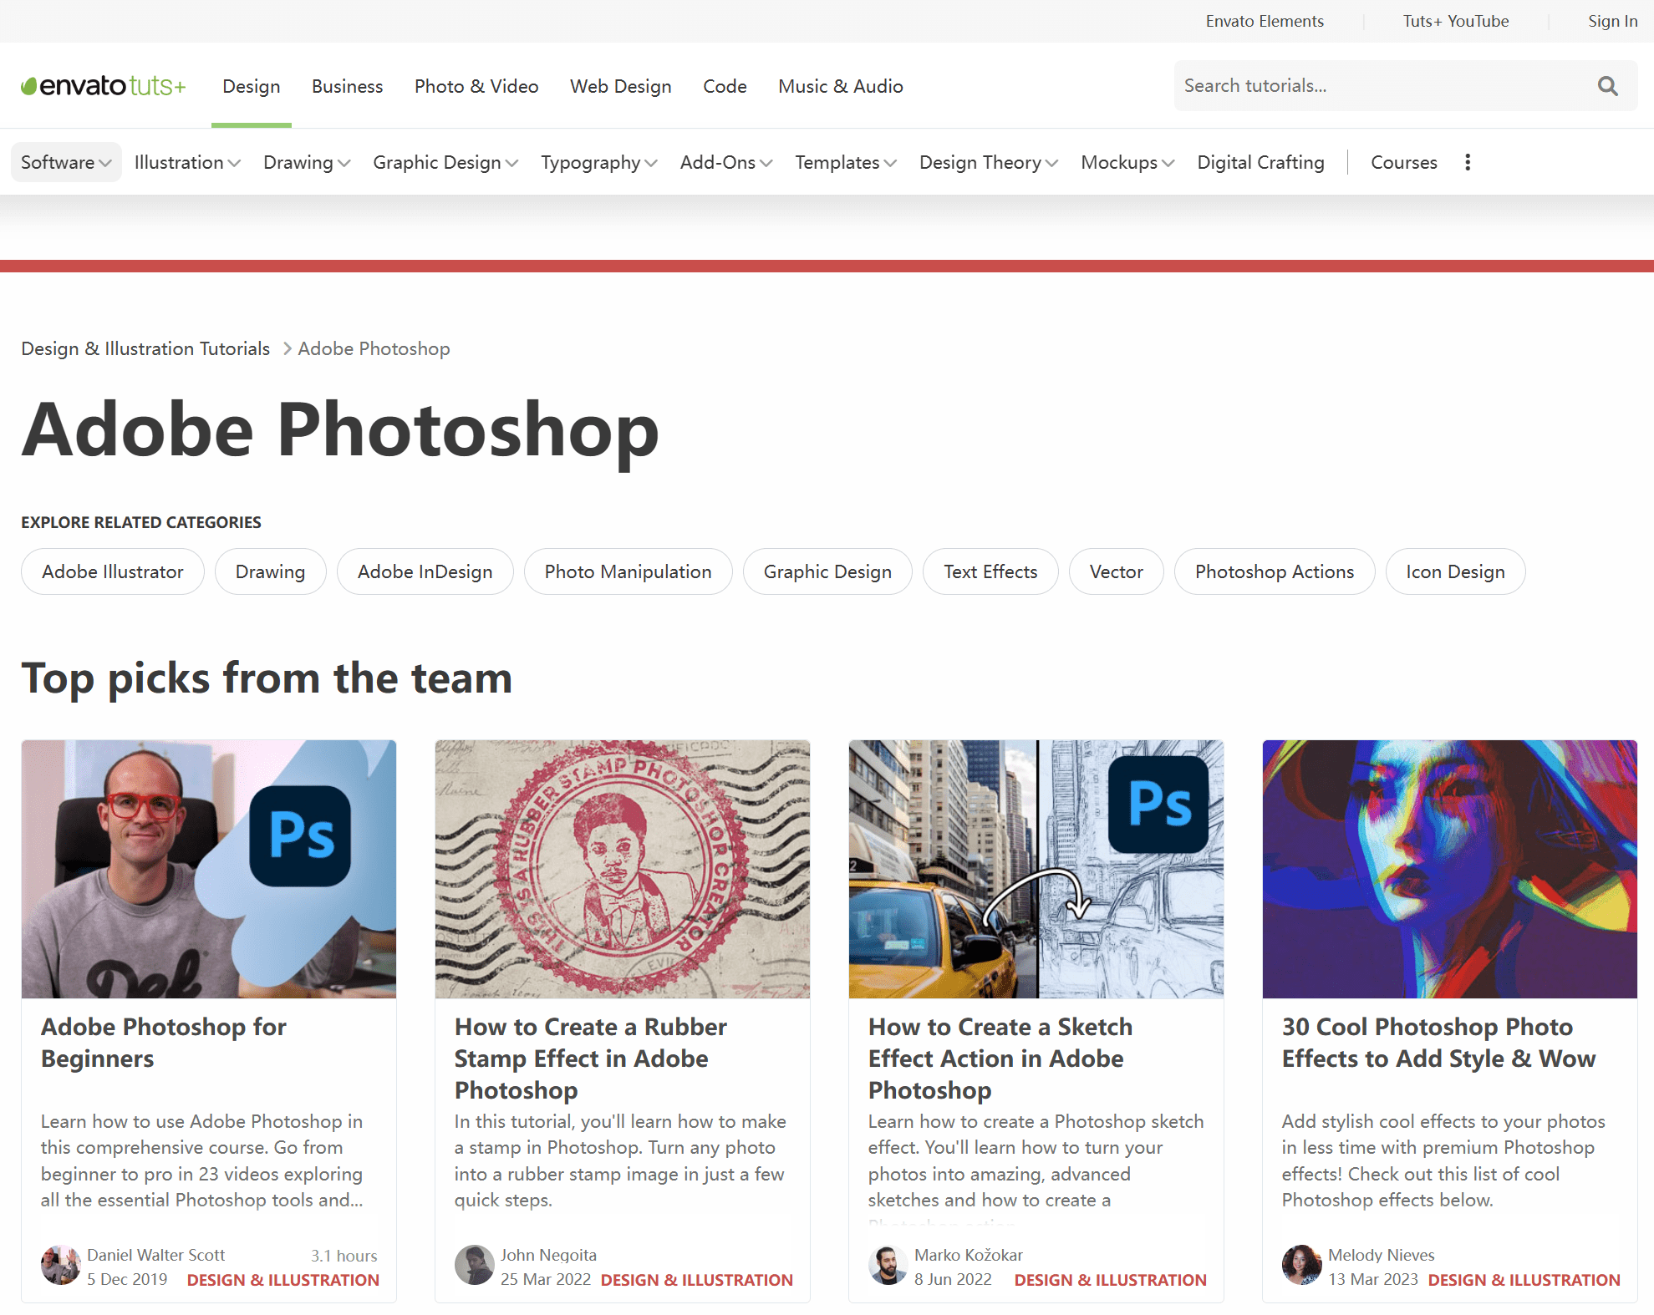
Task: Expand the Mockups dropdown menu
Action: point(1127,162)
